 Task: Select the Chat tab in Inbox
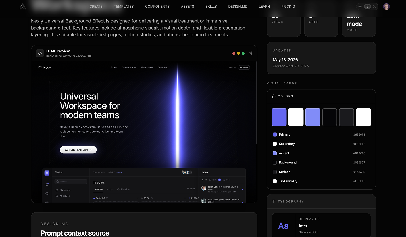227,180
